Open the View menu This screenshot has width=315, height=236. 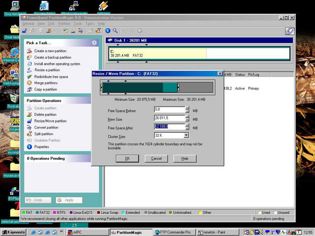tap(41, 24)
